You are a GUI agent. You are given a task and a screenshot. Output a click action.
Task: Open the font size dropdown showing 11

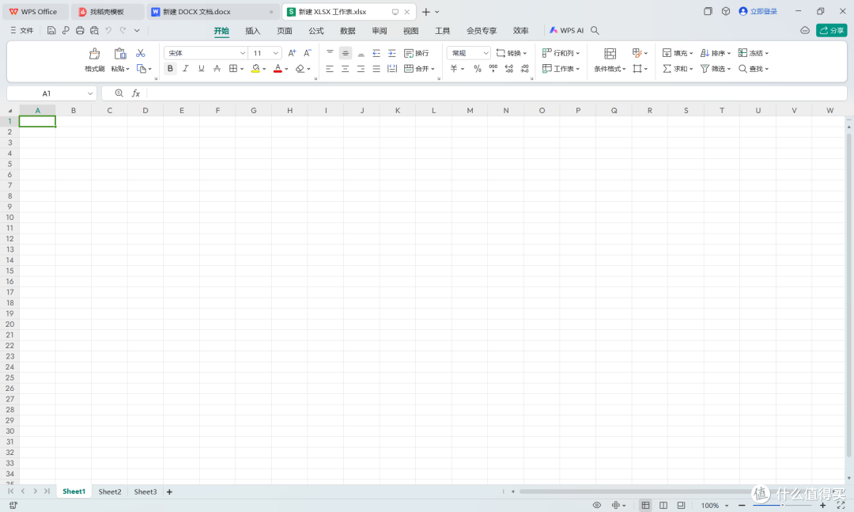pyautogui.click(x=276, y=53)
